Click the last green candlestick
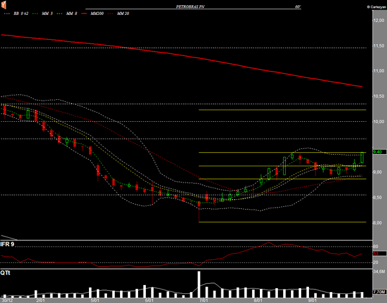387x303 pixels. click(362, 157)
